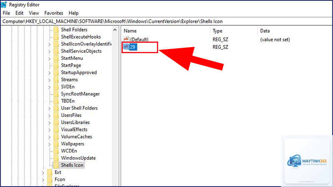Expand the Streams key
Viewport: 333px width, 187px height.
click(x=49, y=80)
